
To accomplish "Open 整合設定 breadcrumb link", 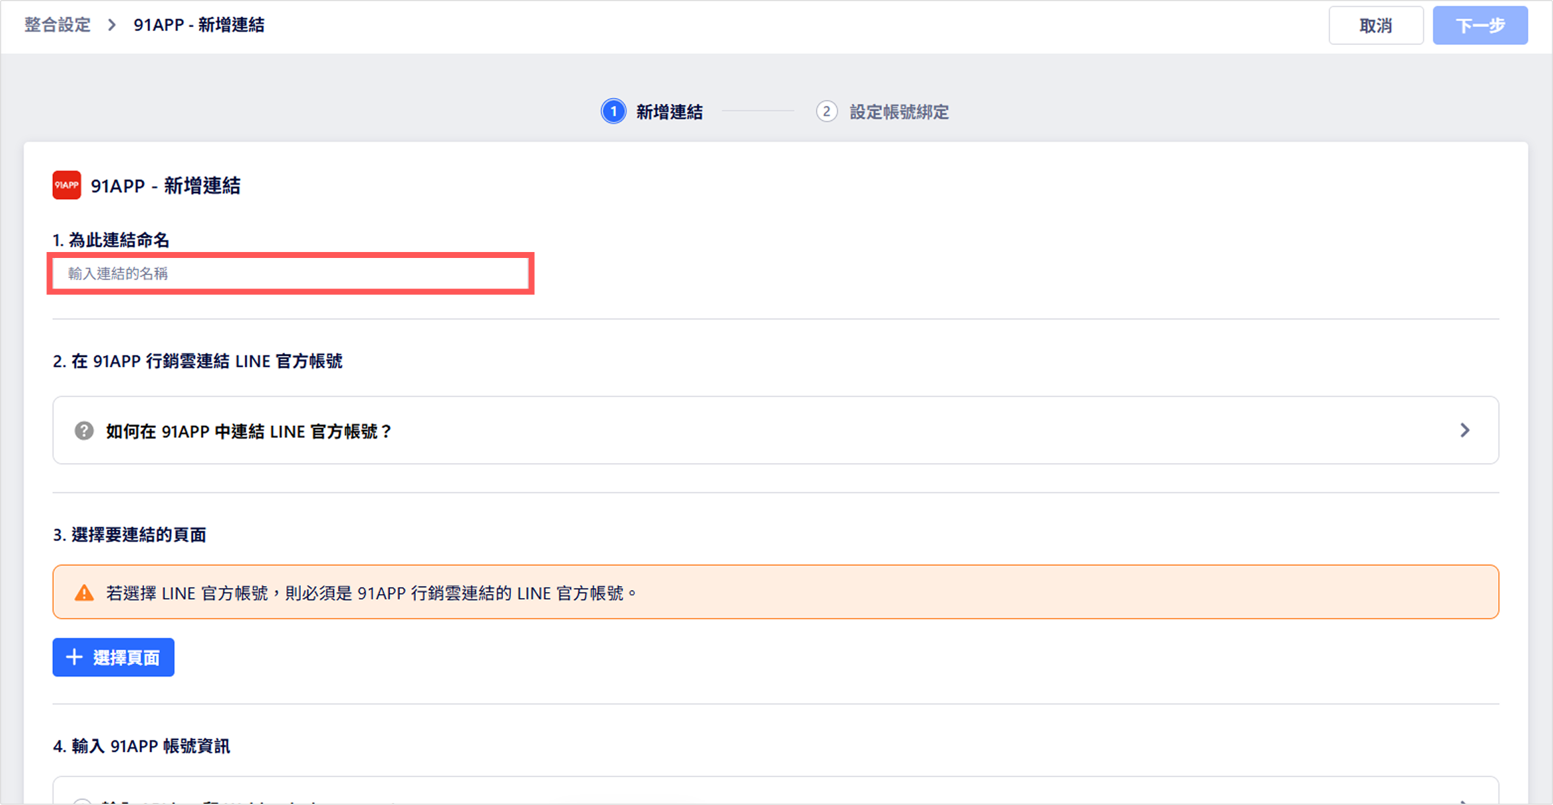I will point(58,25).
